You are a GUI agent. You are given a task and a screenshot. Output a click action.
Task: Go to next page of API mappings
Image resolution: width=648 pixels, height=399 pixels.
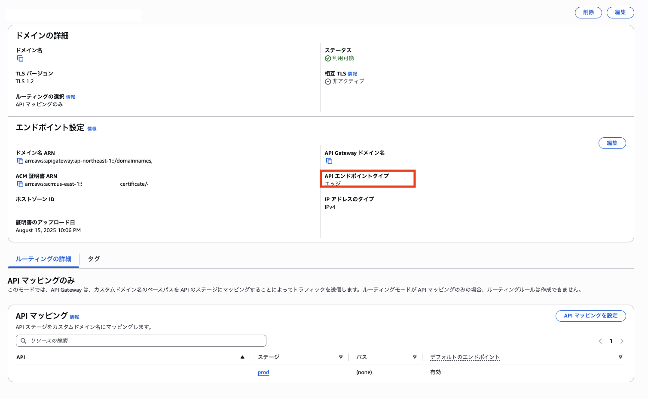[x=622, y=341]
